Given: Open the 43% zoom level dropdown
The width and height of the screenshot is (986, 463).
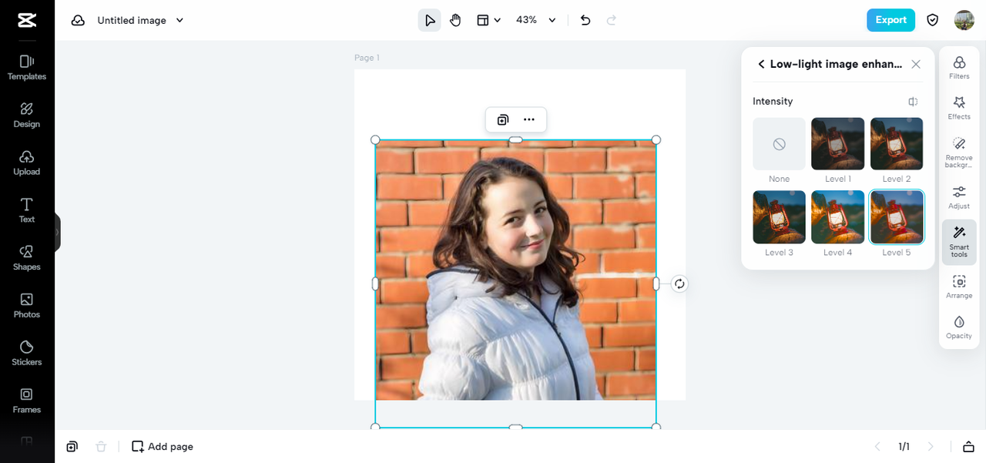Looking at the screenshot, I should pos(535,20).
